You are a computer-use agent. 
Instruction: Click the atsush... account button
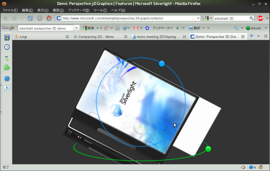255,28
